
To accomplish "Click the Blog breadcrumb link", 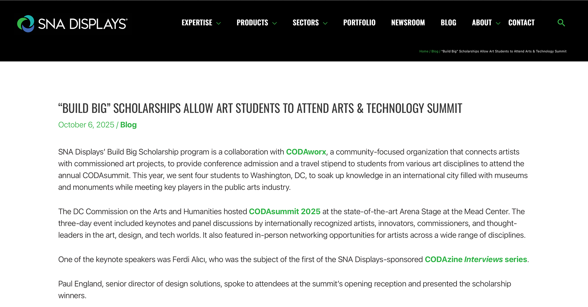I will pyautogui.click(x=435, y=51).
